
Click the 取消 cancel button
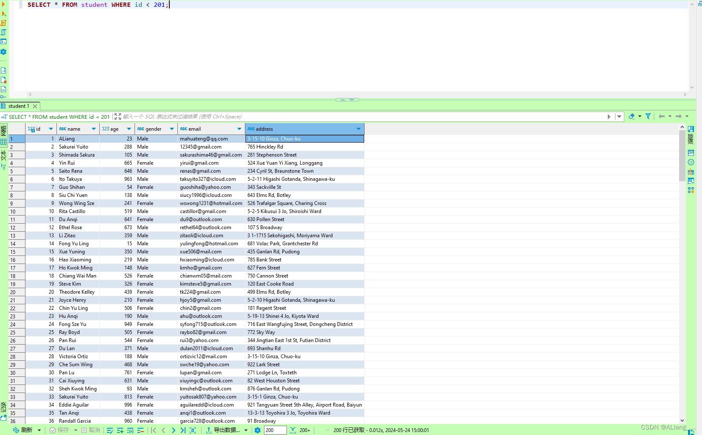[91, 430]
